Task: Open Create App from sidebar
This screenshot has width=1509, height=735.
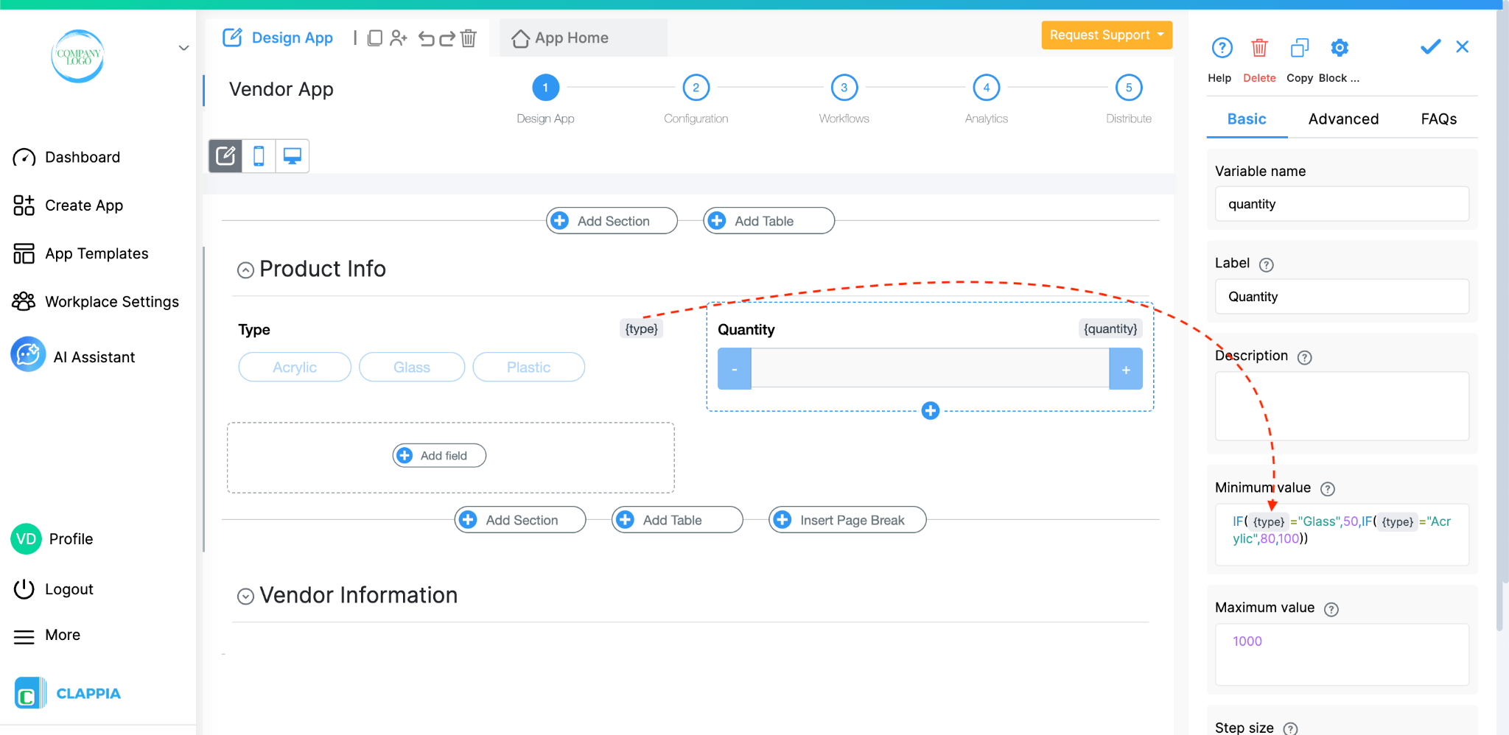Action: [x=68, y=205]
